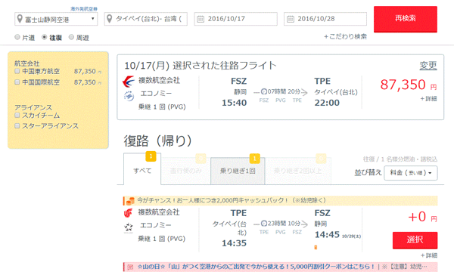Click the 87,350 円 total price text

(x=409, y=85)
